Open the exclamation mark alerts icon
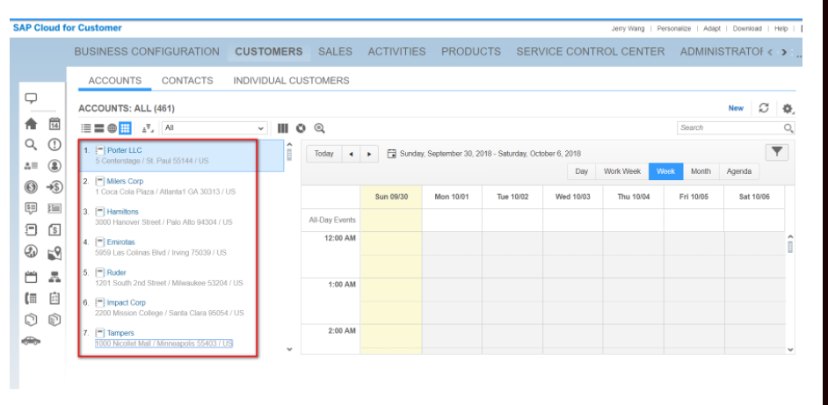Screen dimensions: 828x405 54,145
